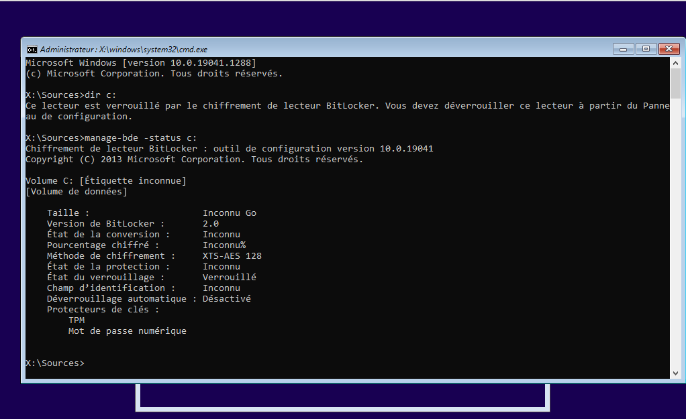686x419 pixels.
Task: Click the TPM key protector entry
Action: point(77,320)
